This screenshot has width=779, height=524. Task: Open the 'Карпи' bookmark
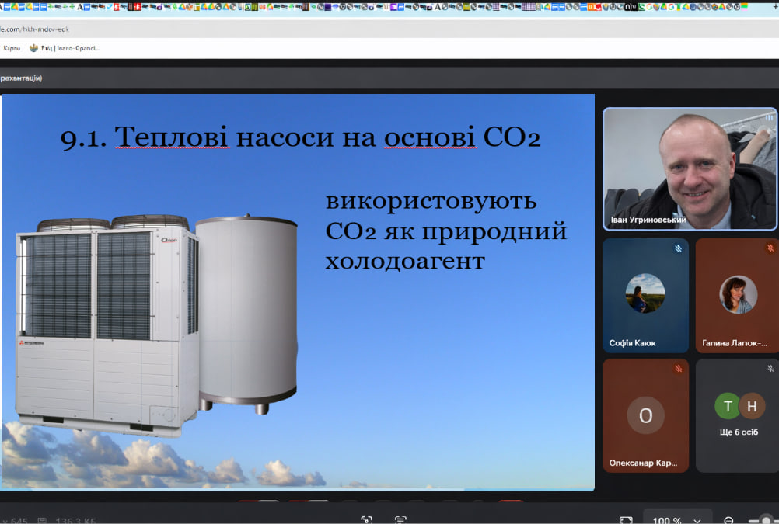pos(12,48)
